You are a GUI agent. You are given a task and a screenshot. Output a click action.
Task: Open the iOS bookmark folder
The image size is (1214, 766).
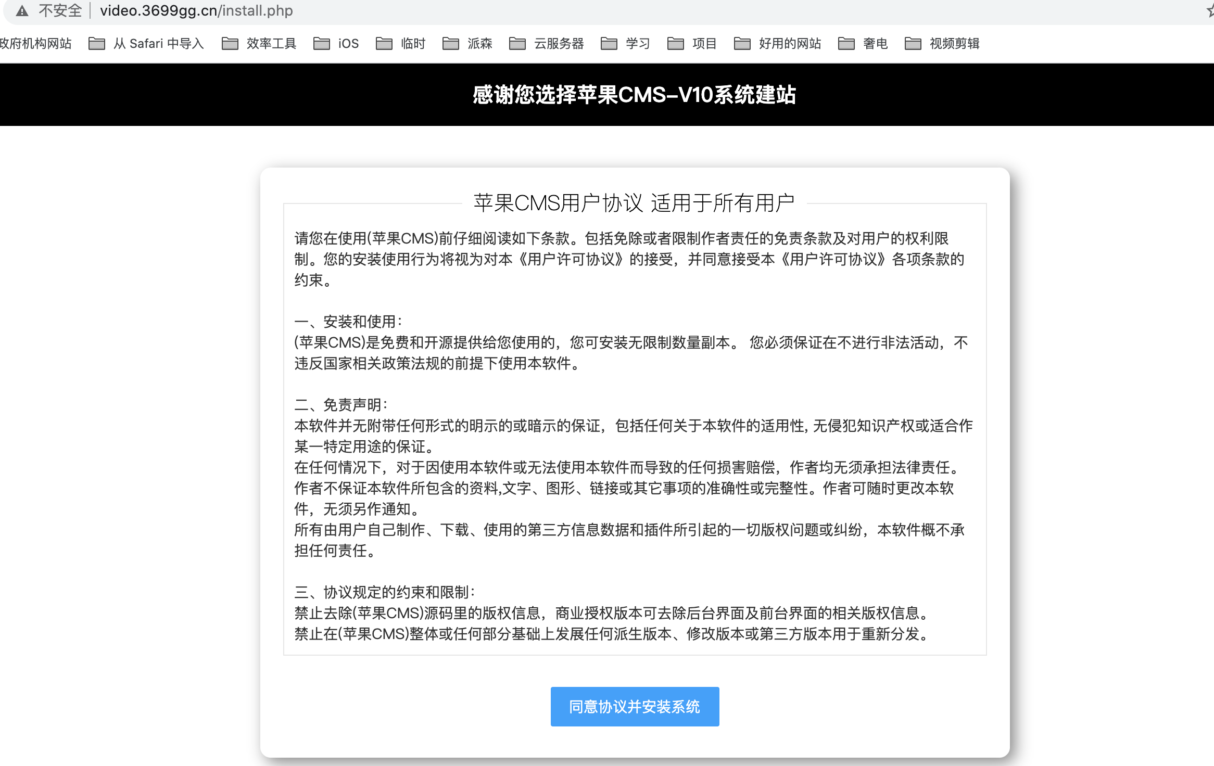pyautogui.click(x=336, y=44)
